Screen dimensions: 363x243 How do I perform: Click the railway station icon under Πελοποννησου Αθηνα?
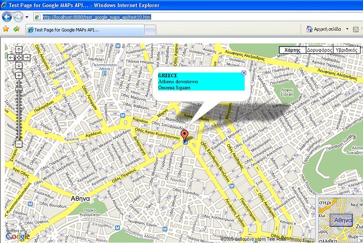click(105, 74)
